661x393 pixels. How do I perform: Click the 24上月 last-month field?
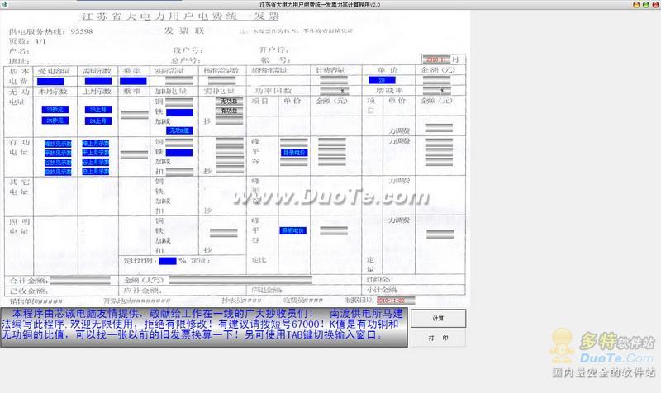tap(98, 121)
